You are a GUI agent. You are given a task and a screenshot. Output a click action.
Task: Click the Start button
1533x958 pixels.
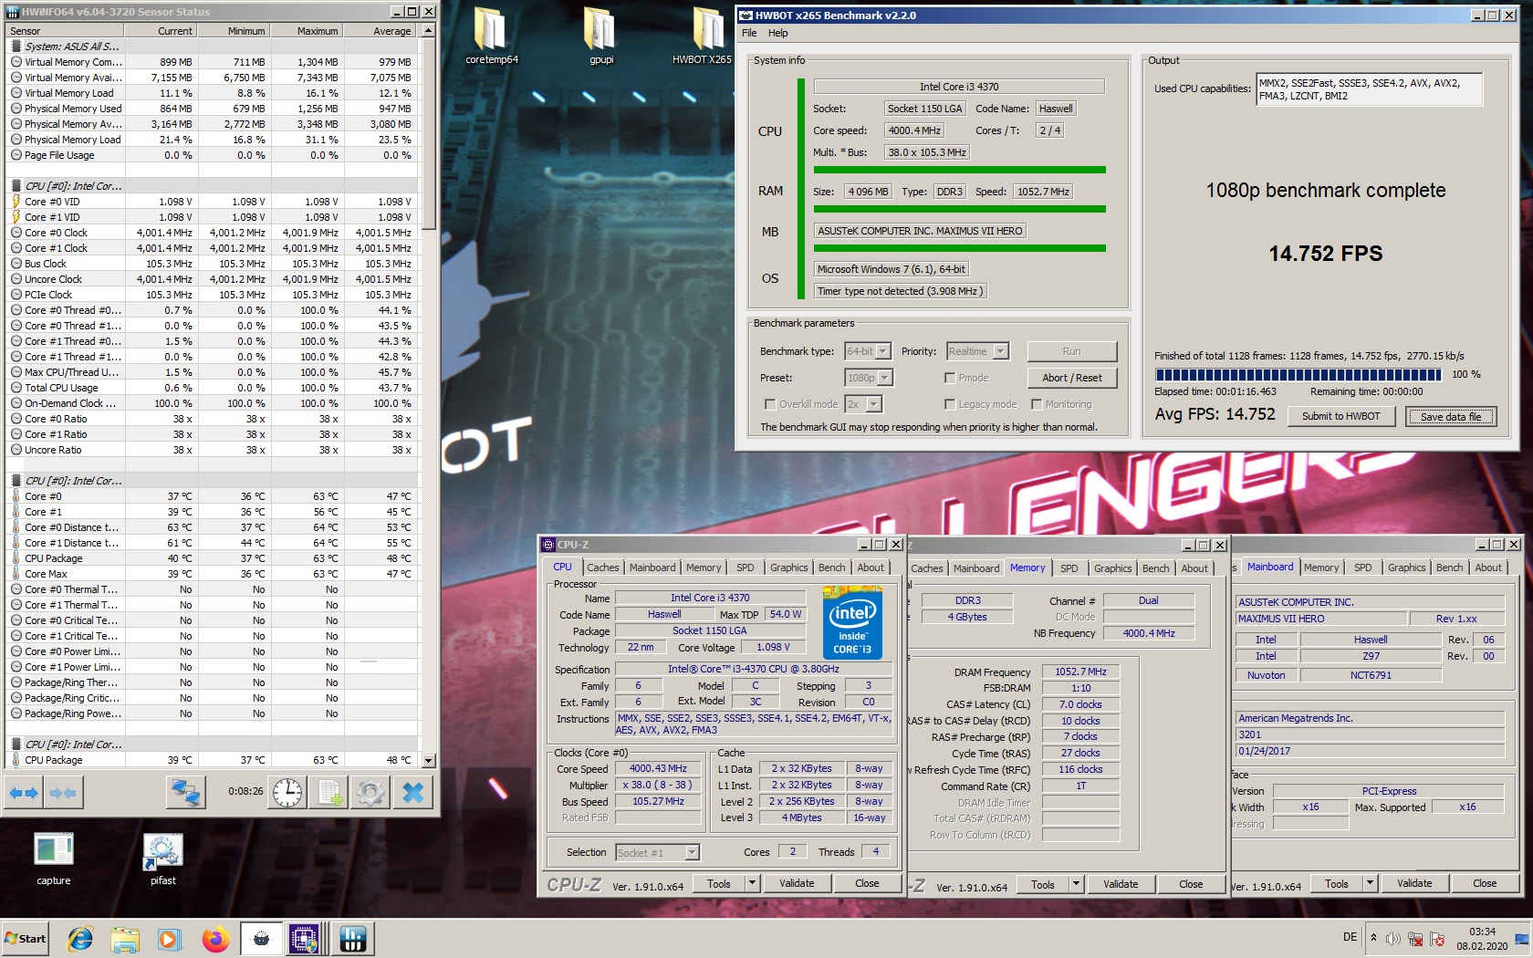click(x=26, y=938)
